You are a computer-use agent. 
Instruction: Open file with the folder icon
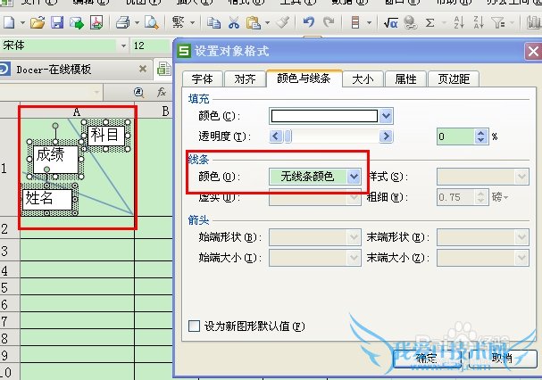pos(38,23)
